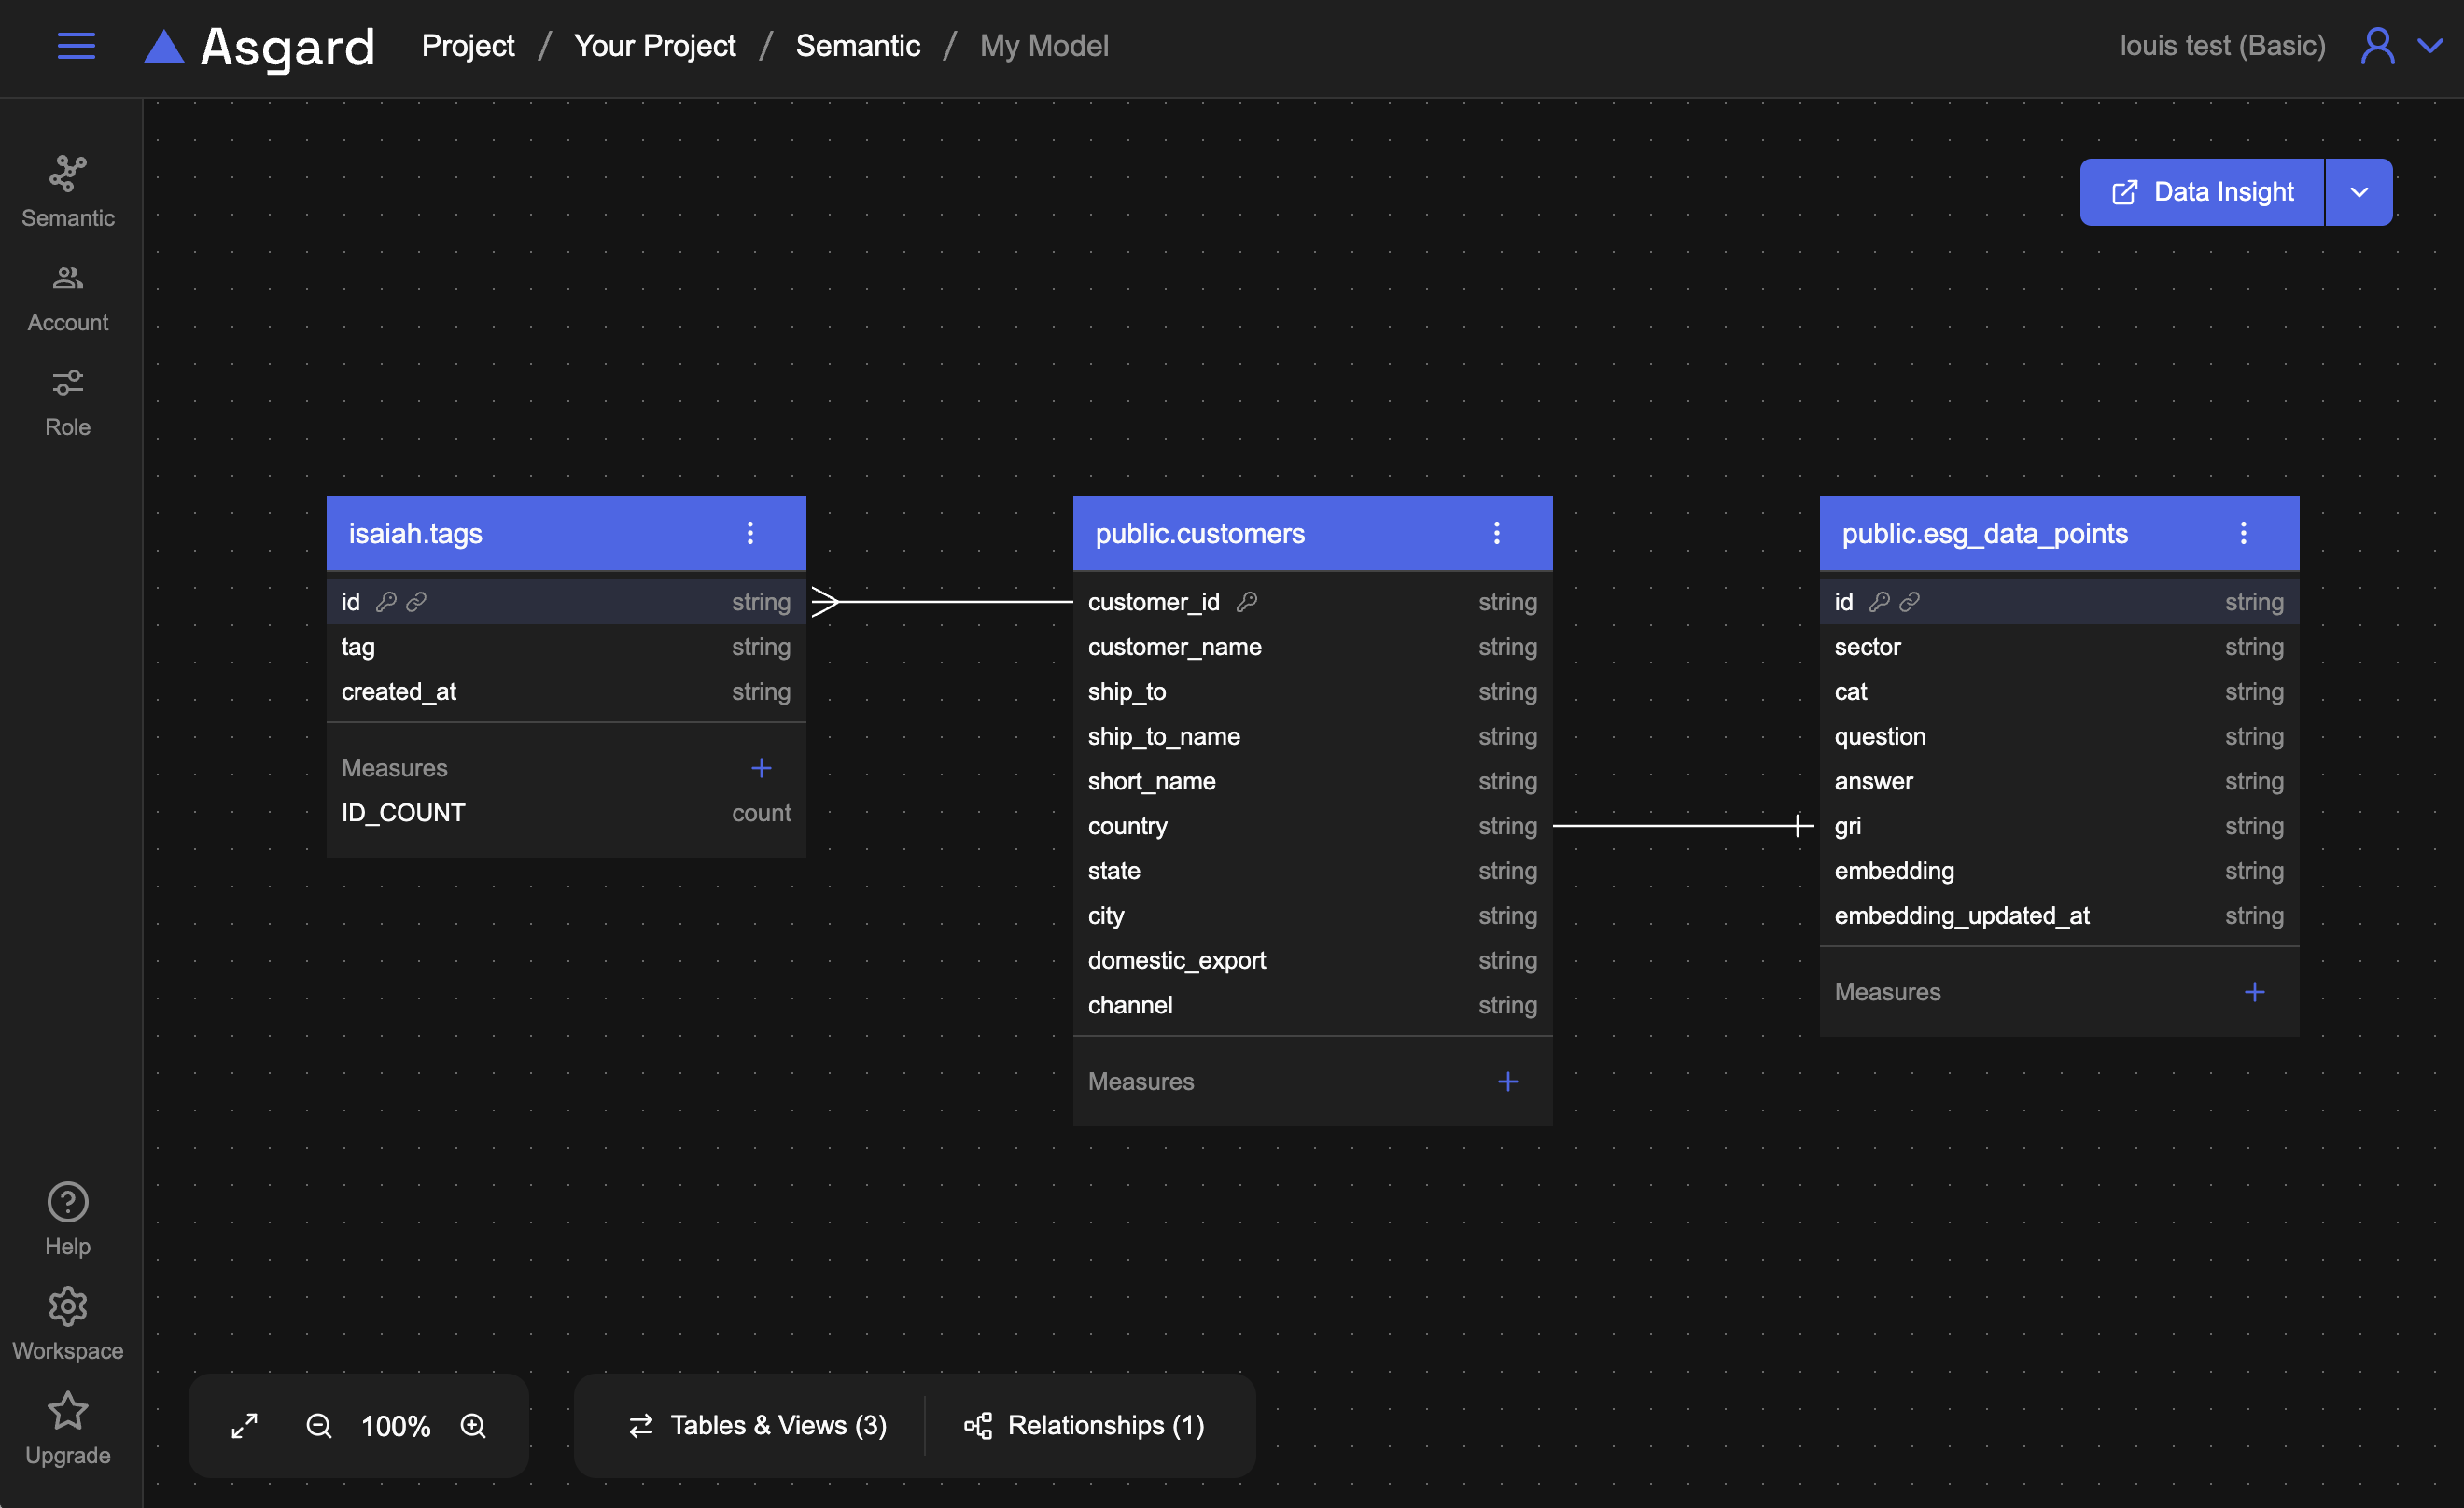Image resolution: width=2464 pixels, height=1508 pixels.
Task: Click the Upgrade star icon
Action: [68, 1411]
